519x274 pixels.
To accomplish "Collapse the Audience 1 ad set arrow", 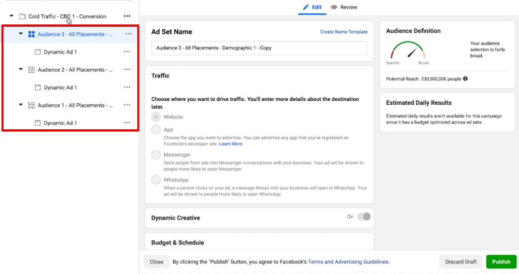I will tap(21, 105).
